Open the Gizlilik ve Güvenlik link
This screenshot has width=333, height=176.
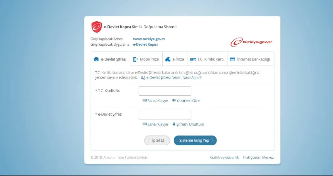[x=224, y=157]
